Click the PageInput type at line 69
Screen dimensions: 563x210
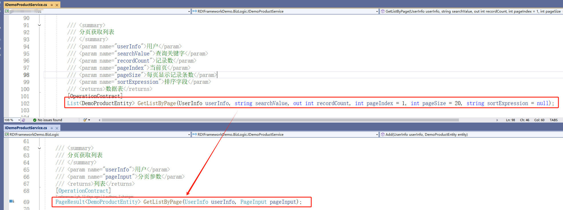253,202
